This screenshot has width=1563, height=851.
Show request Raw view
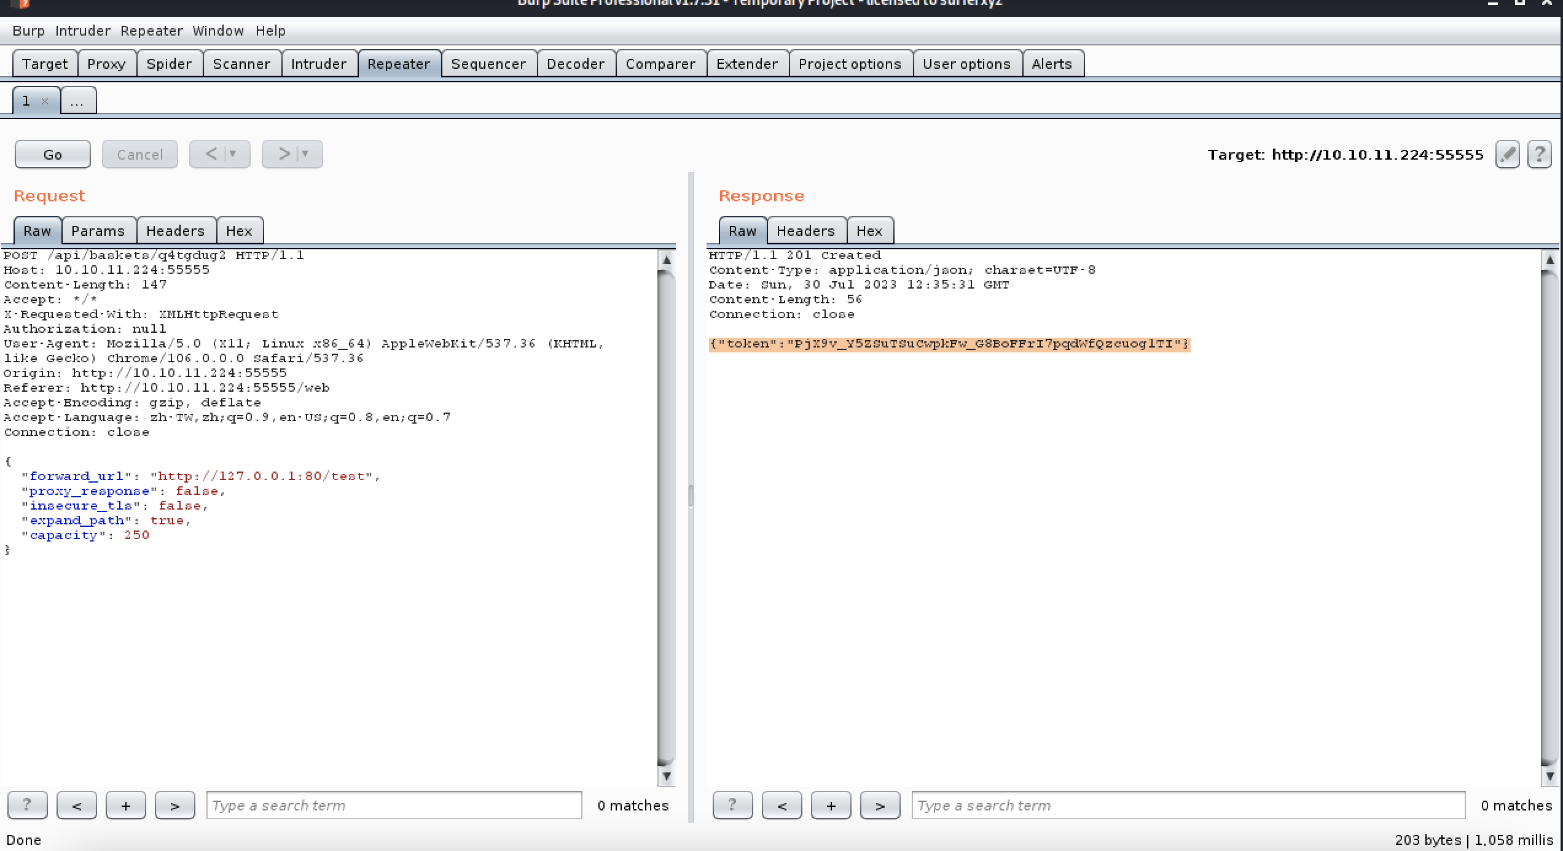point(37,231)
